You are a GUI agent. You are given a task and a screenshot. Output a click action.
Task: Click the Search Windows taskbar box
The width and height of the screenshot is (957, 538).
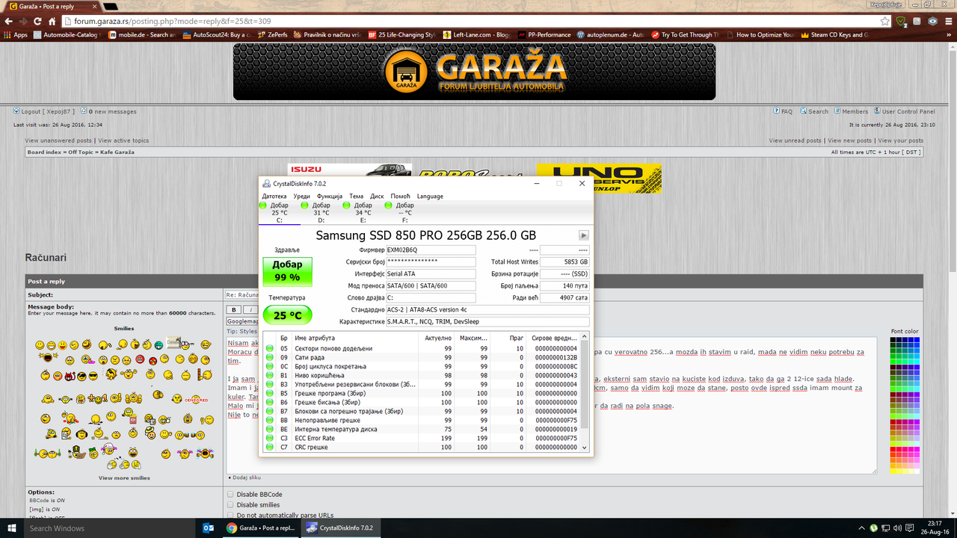[x=109, y=528]
